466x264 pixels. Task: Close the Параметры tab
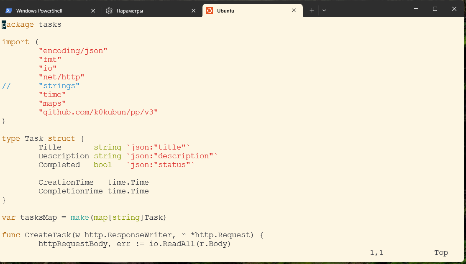tap(193, 11)
